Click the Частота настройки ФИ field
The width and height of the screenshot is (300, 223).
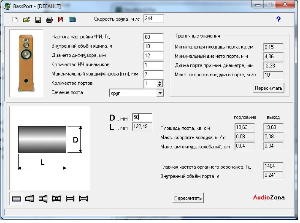point(154,37)
